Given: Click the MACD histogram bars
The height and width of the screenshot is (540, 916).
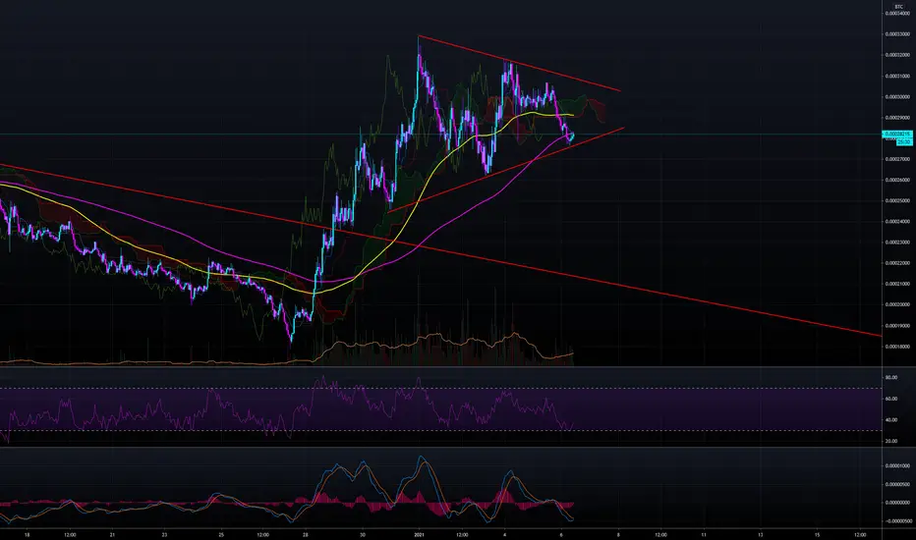Looking at the screenshot, I should (x=322, y=498).
